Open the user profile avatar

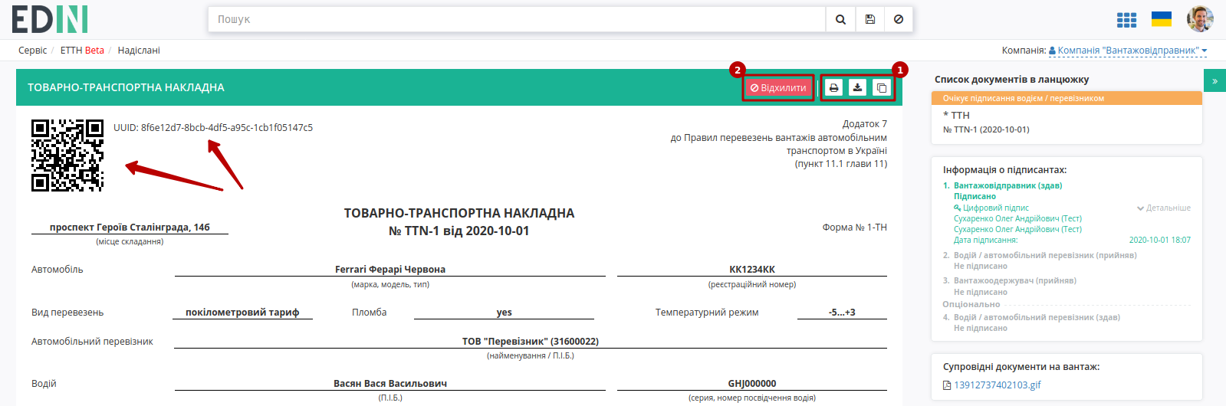point(1200,19)
